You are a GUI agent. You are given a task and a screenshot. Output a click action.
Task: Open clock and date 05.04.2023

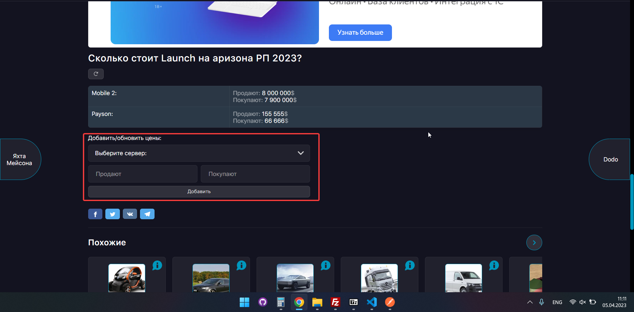click(x=614, y=302)
